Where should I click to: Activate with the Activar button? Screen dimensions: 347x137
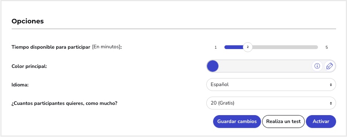click(321, 122)
